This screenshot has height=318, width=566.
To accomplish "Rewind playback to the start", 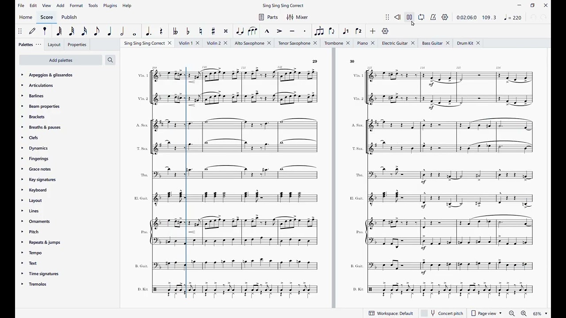I will pos(398,17).
